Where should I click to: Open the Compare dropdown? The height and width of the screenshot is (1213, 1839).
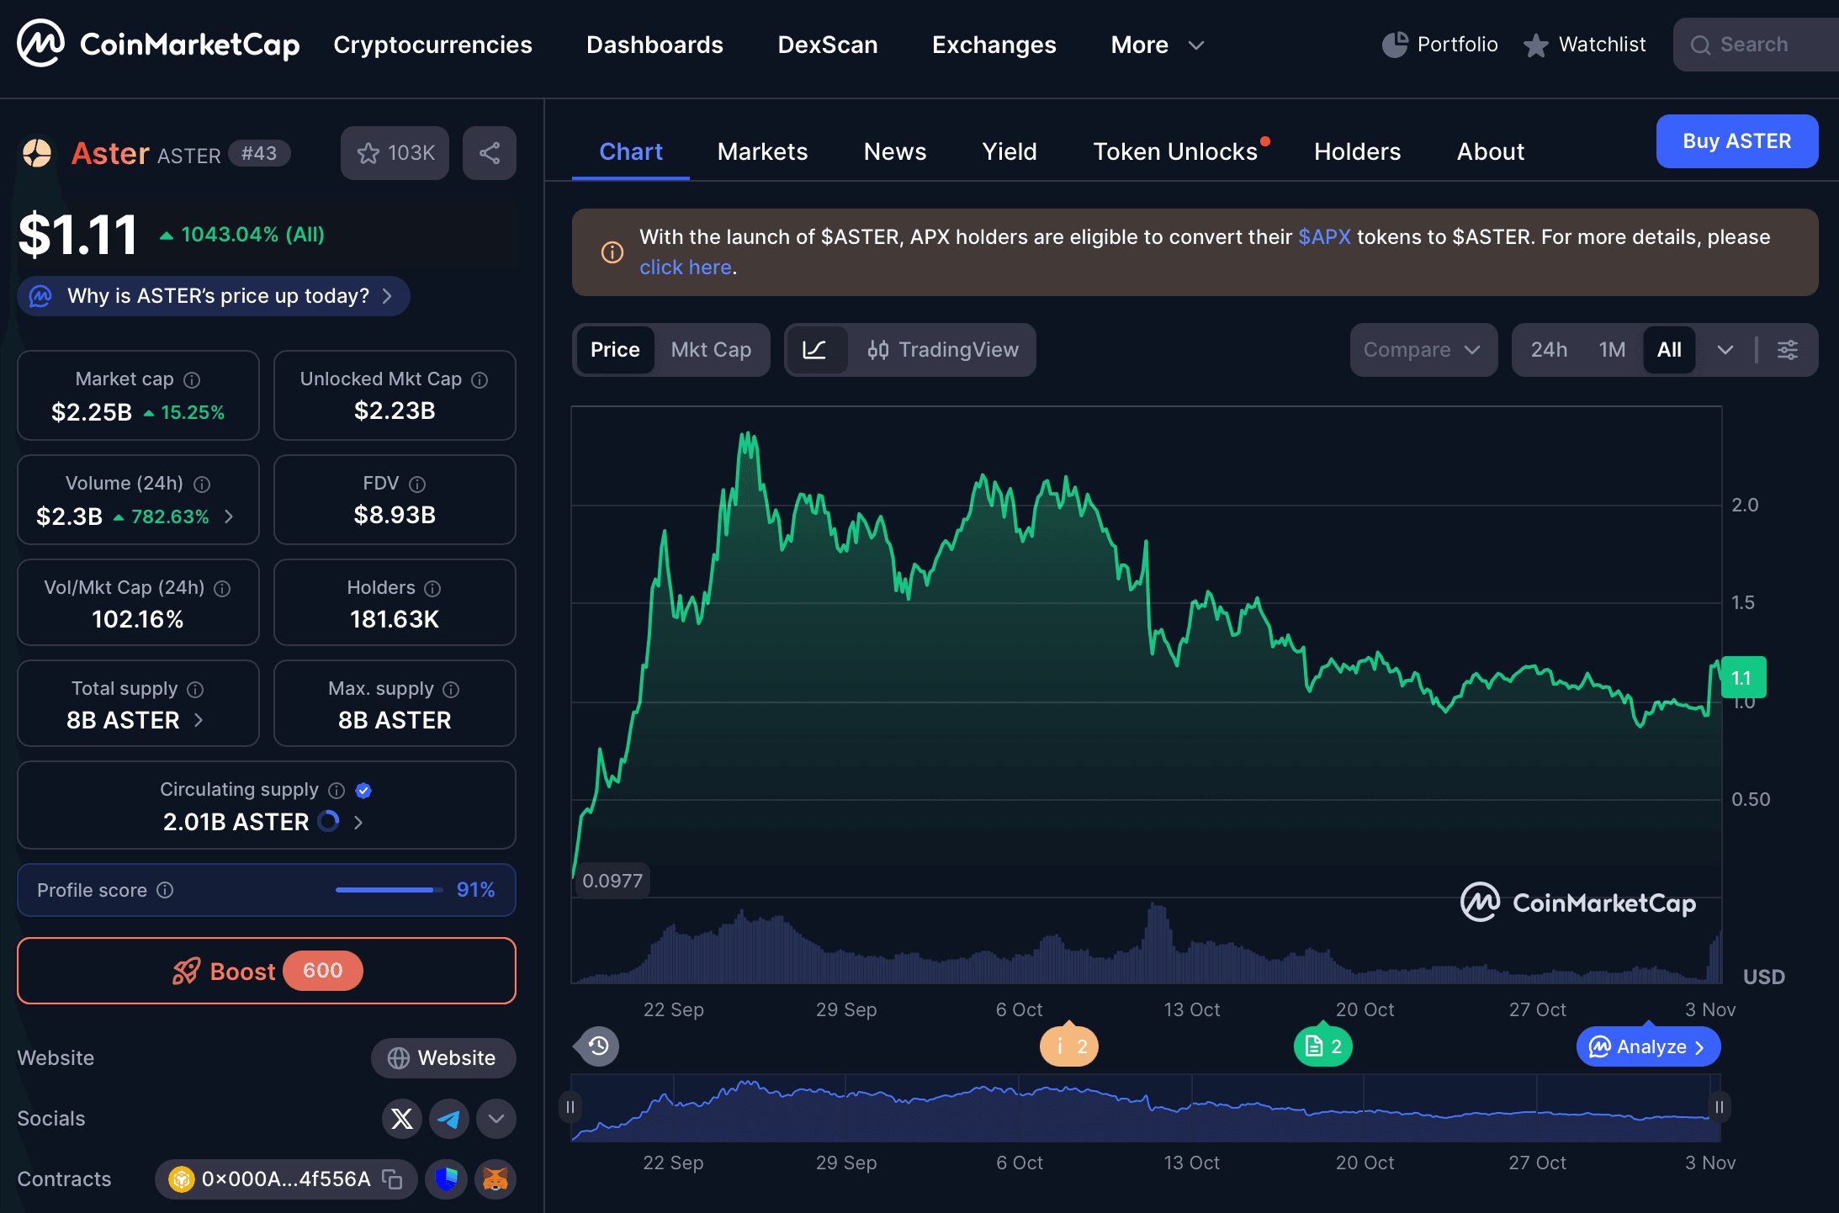1422,350
